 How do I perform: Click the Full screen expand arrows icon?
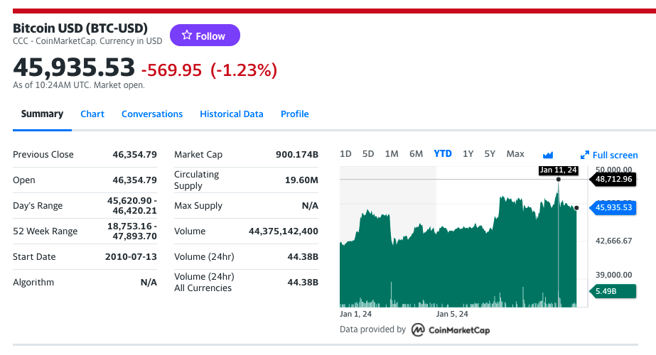[x=585, y=155]
